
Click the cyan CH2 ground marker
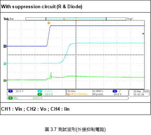pos(5,64)
